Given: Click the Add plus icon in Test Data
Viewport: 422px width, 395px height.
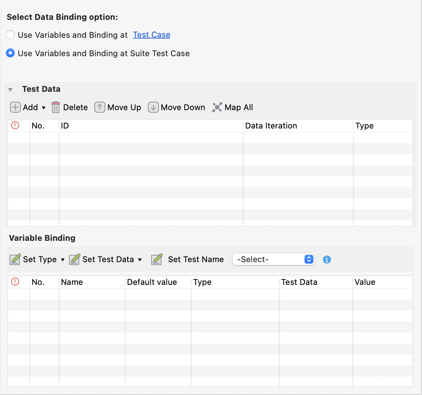Looking at the screenshot, I should pyautogui.click(x=15, y=107).
